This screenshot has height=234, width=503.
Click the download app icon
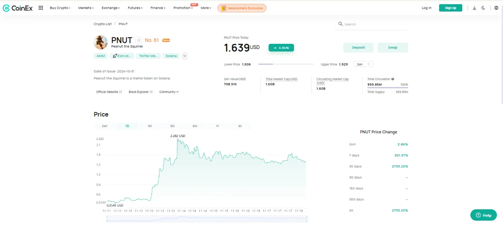(x=474, y=8)
